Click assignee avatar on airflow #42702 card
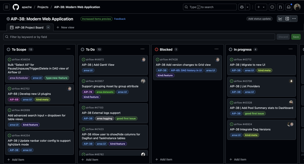304x164 pixels. click(x=69, y=89)
